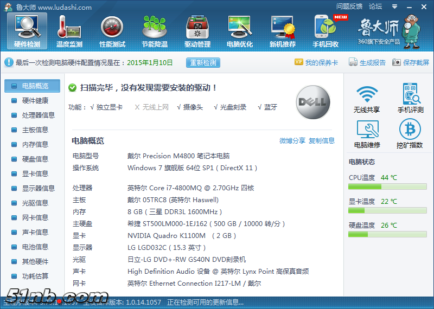Open the 电脑优化 PC optimization icon
This screenshot has width=434, height=309.
240,31
